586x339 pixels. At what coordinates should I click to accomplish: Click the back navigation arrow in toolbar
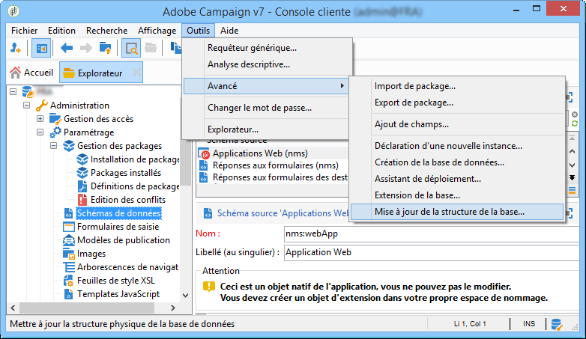pyautogui.click(x=67, y=48)
